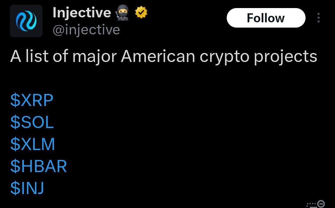The width and height of the screenshot is (335, 208).
Task: Open the $XRP cashtag
Action: [32, 100]
